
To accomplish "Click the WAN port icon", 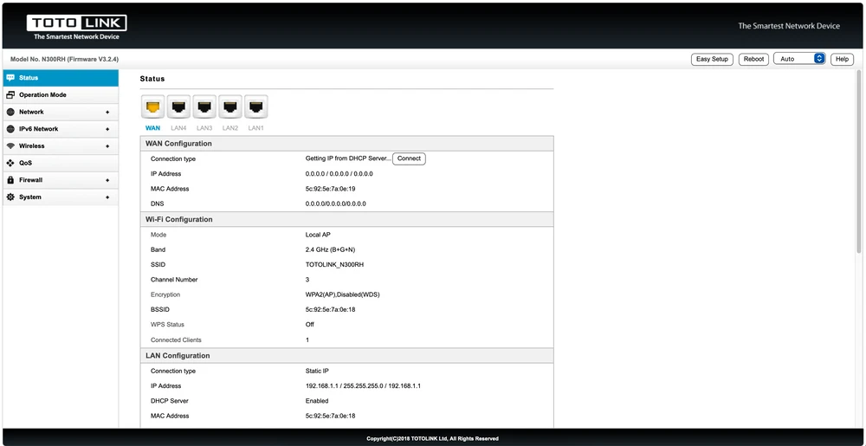I will (x=152, y=107).
